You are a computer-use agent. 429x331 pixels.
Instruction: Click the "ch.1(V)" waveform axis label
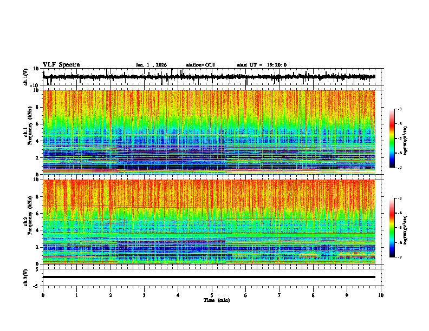26,77
